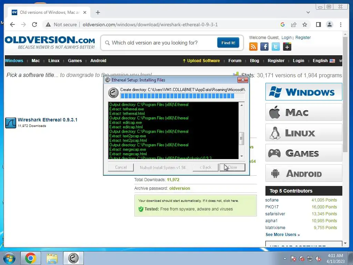The image size is (353, 265).
Task: Click the Ethereal installer logo icon
Action: coord(113,92)
